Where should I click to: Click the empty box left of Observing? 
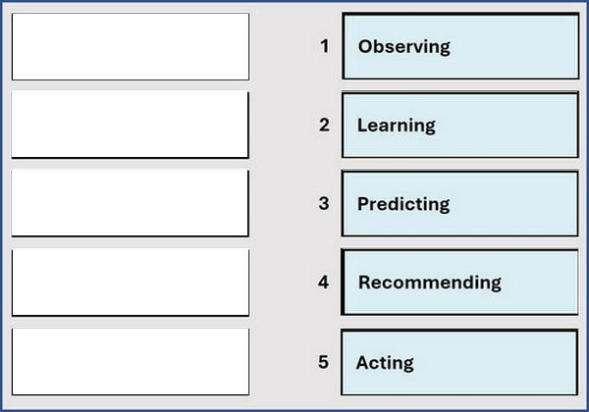[x=131, y=46]
